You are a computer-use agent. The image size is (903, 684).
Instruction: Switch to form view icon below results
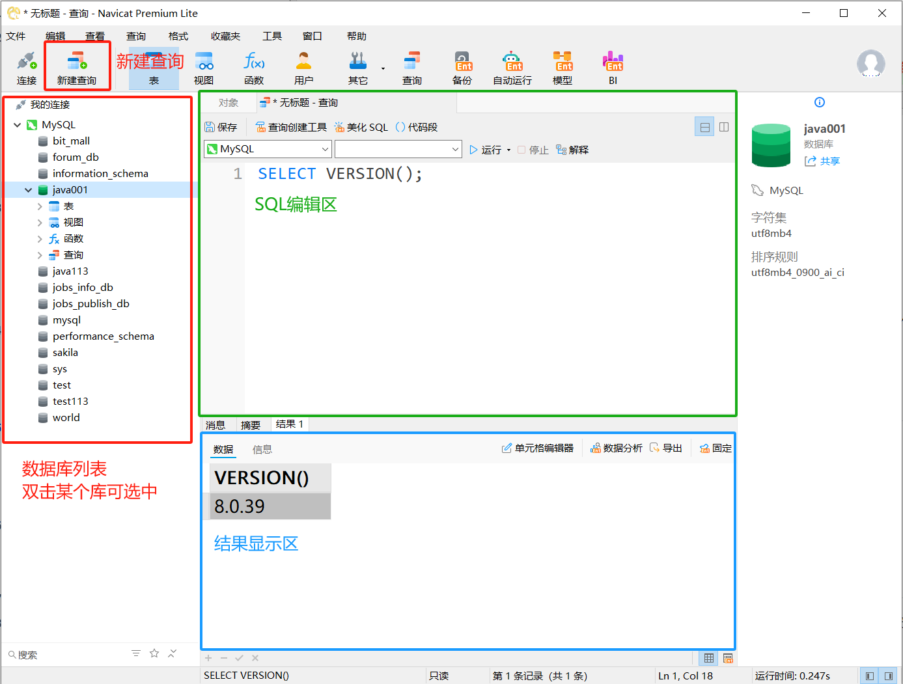pyautogui.click(x=728, y=658)
